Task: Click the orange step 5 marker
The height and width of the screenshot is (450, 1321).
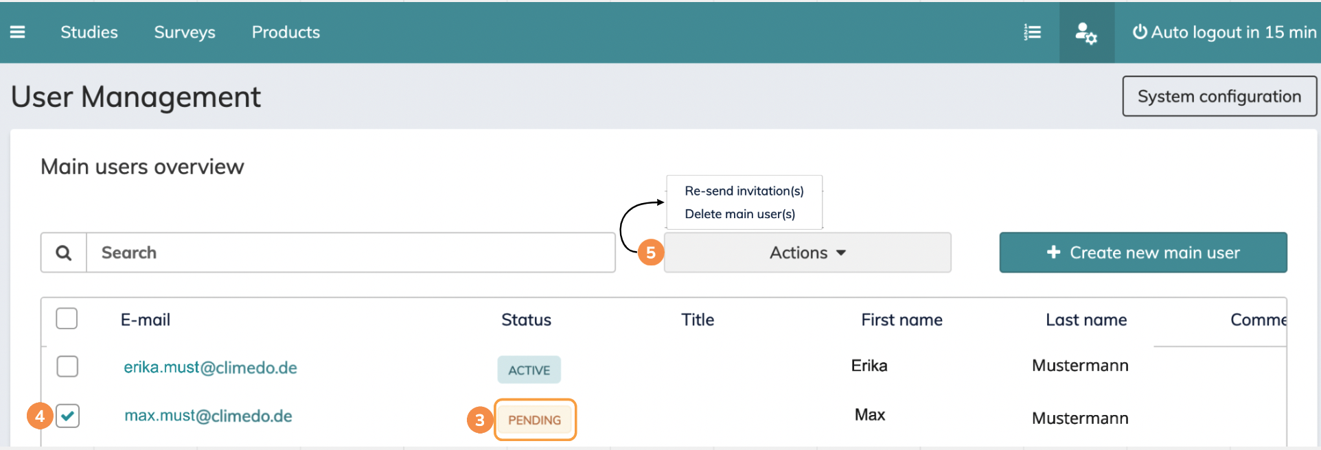Action: (x=651, y=252)
